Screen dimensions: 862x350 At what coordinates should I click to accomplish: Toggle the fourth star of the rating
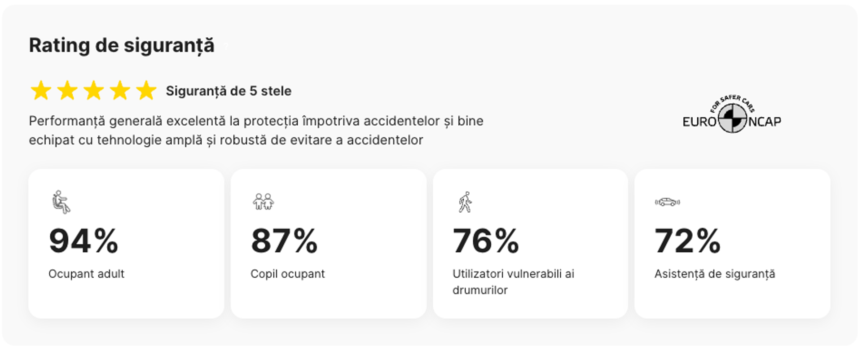tap(120, 90)
